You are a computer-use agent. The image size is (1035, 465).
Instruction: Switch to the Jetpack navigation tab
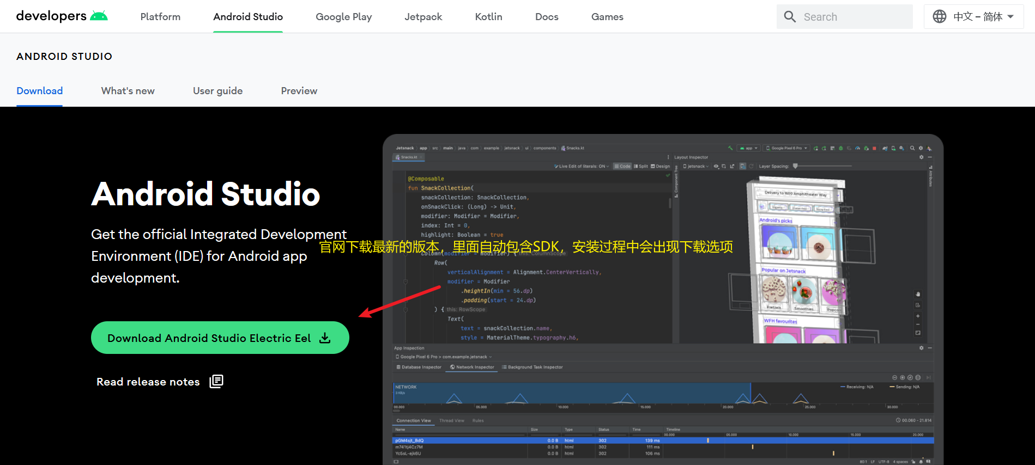tap(423, 17)
